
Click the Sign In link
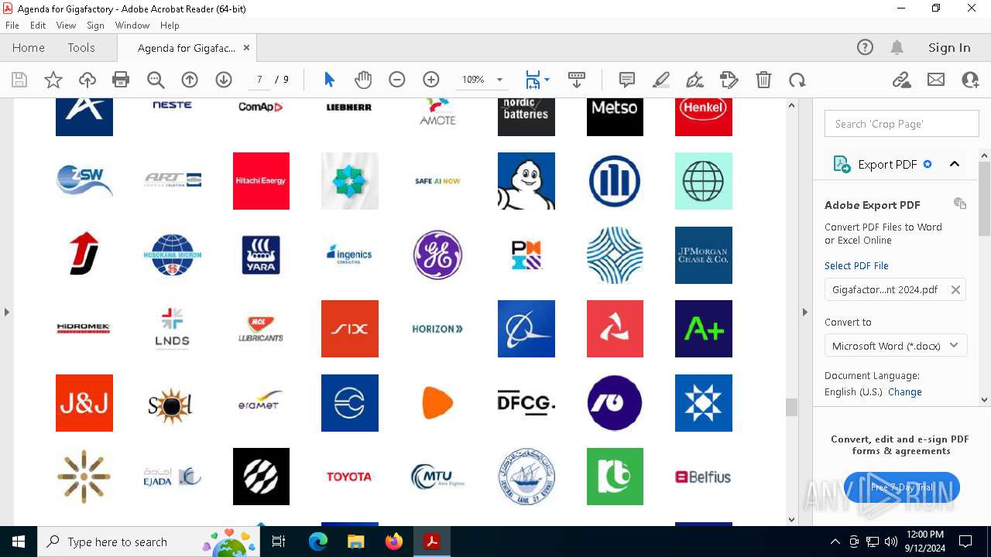click(949, 47)
